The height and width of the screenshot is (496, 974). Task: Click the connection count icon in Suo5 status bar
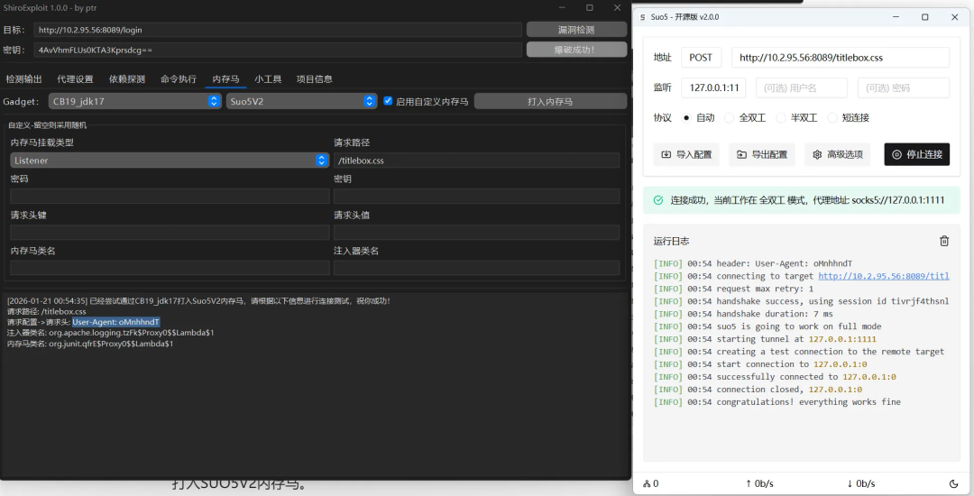pos(647,483)
